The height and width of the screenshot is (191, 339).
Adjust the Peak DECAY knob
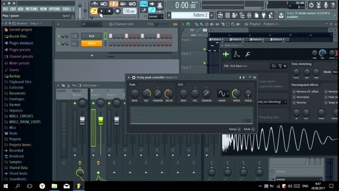pos(169,93)
